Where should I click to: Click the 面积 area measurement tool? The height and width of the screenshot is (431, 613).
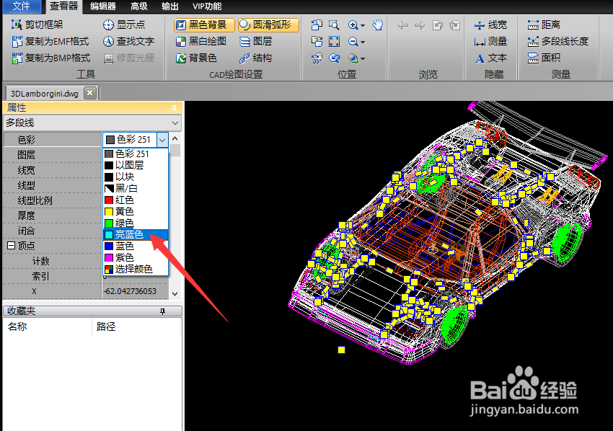click(544, 58)
